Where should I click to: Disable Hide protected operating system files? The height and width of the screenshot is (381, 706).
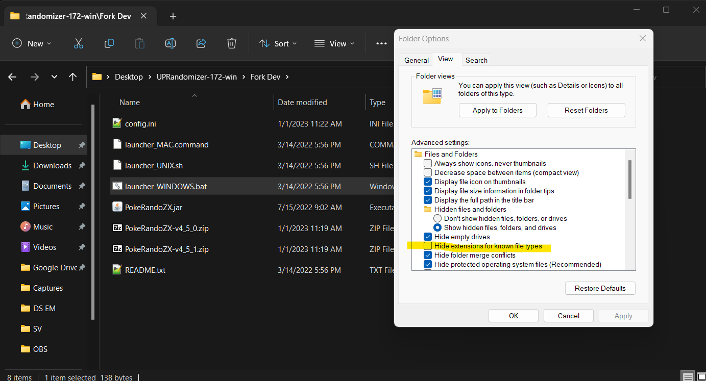[427, 264]
